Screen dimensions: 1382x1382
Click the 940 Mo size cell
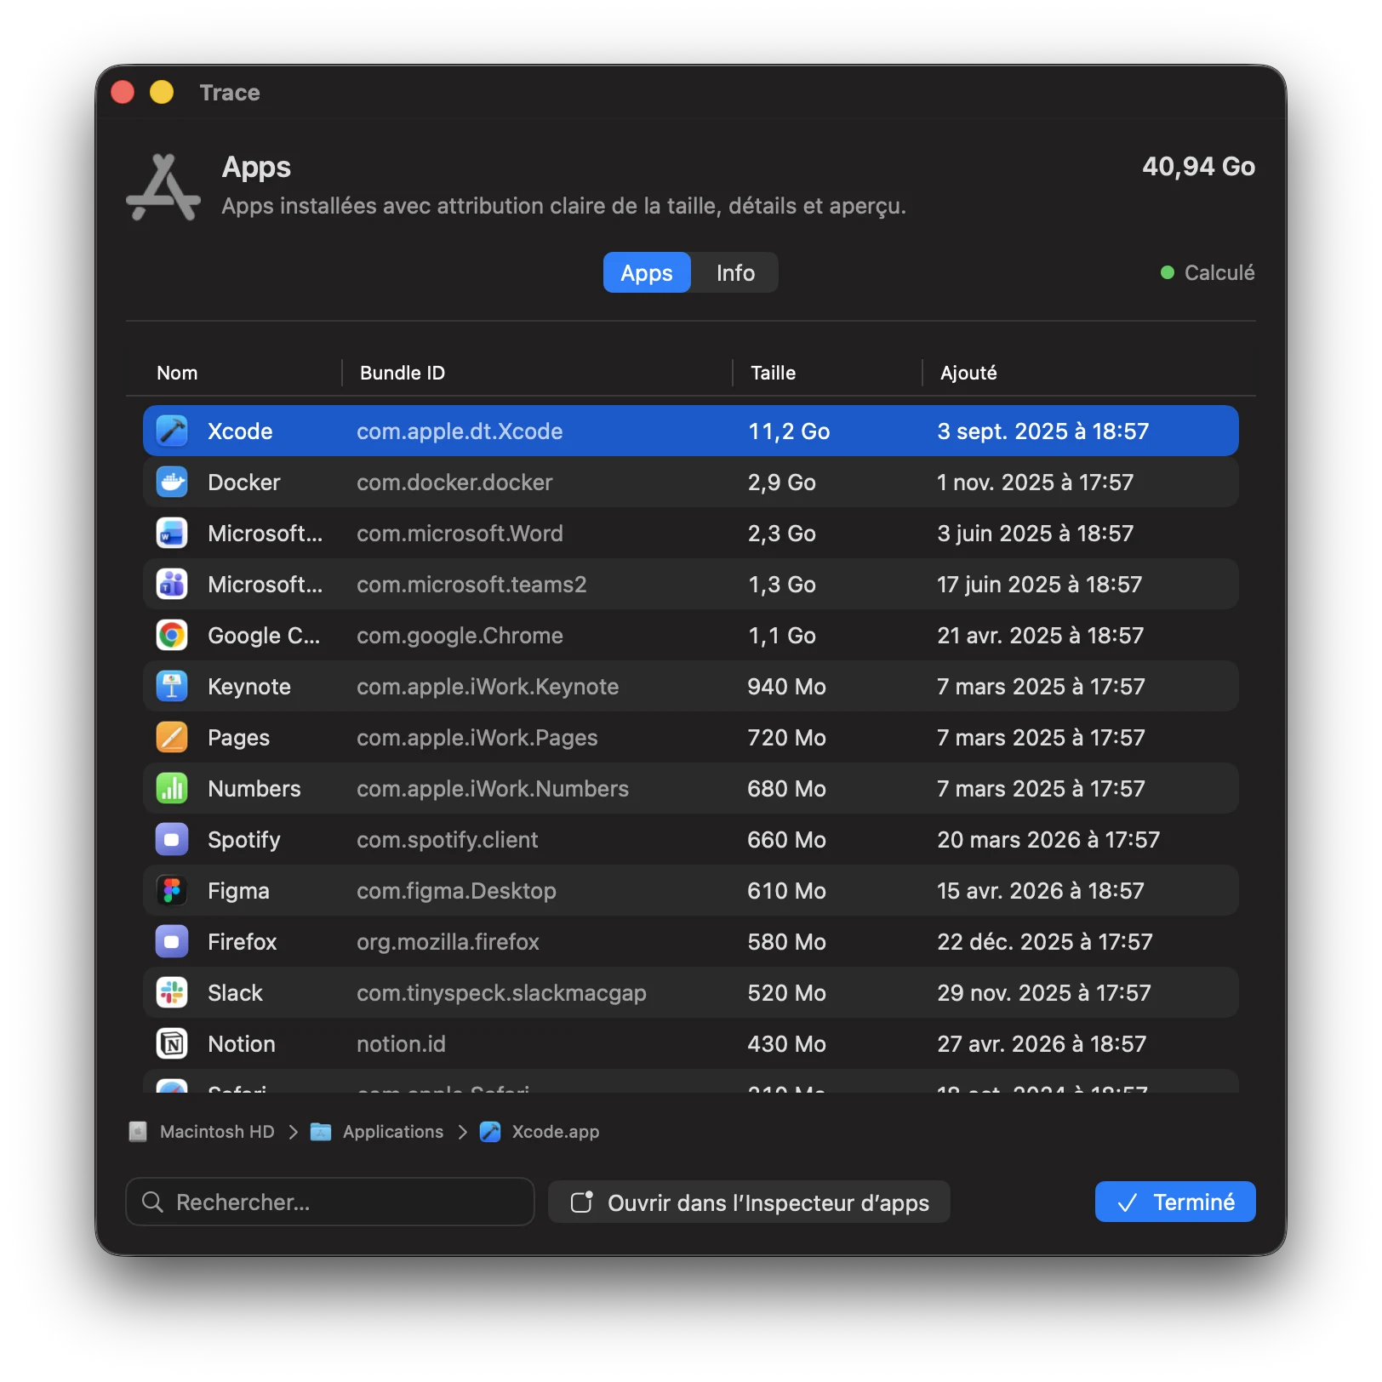pos(786,687)
